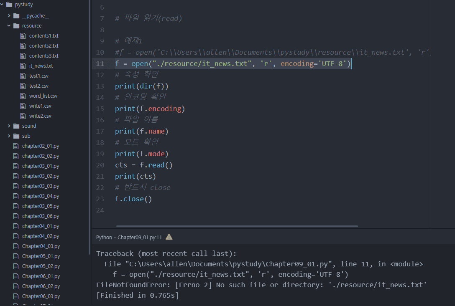Collapse the pystudy root folder arrow

click(2, 4)
